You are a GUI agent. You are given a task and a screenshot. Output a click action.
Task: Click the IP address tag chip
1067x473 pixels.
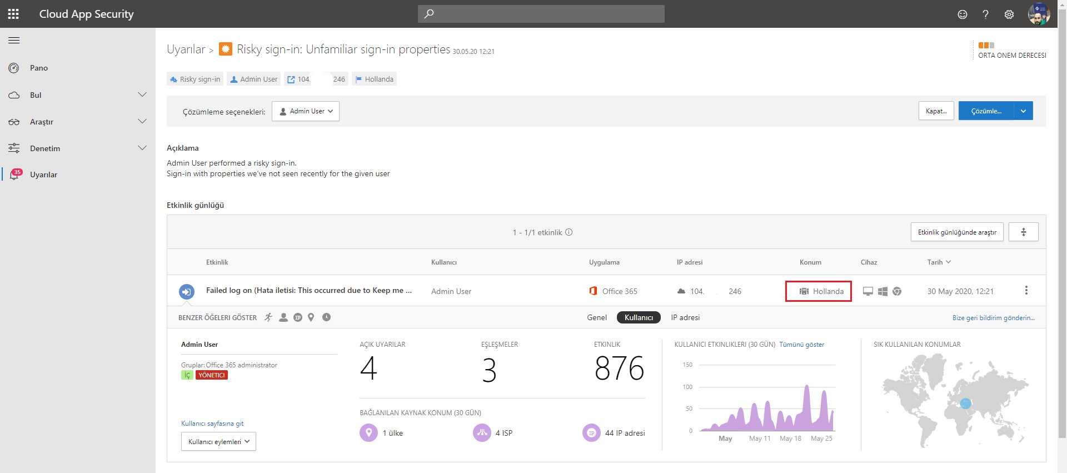pyautogui.click(x=316, y=79)
